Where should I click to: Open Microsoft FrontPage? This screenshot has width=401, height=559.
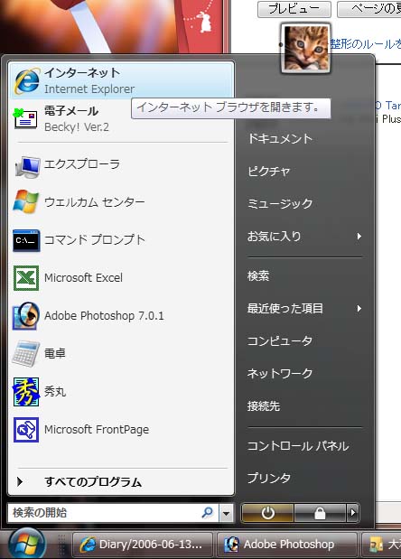point(121,430)
